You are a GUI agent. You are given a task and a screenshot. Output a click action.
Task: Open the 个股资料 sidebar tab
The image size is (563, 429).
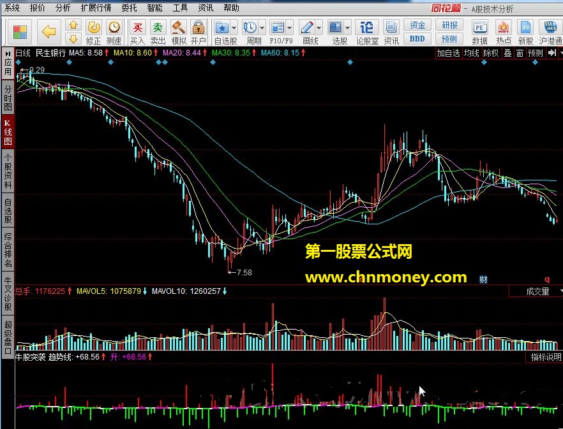pyautogui.click(x=8, y=171)
